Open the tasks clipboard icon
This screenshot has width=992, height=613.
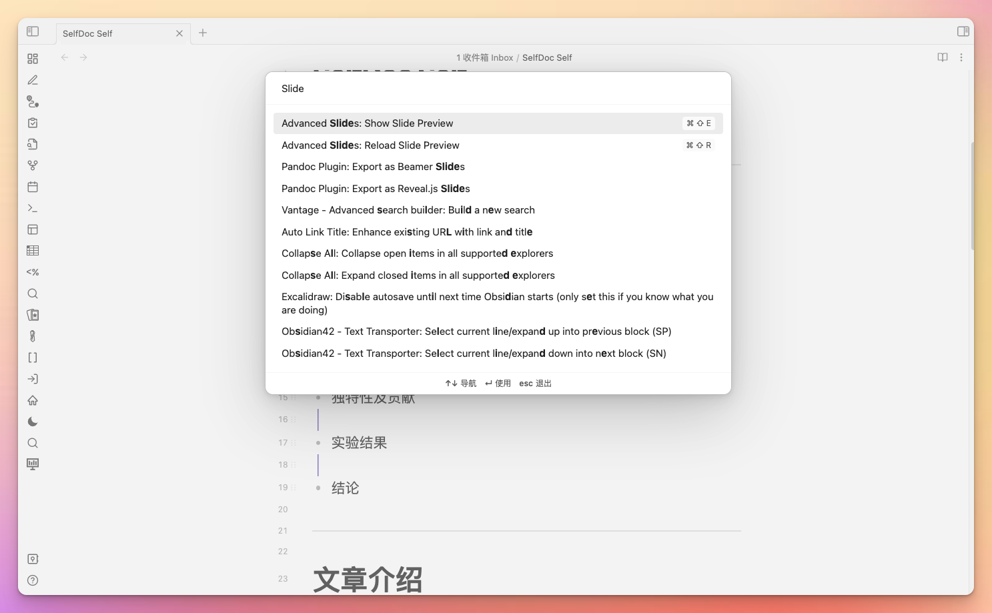pos(32,123)
